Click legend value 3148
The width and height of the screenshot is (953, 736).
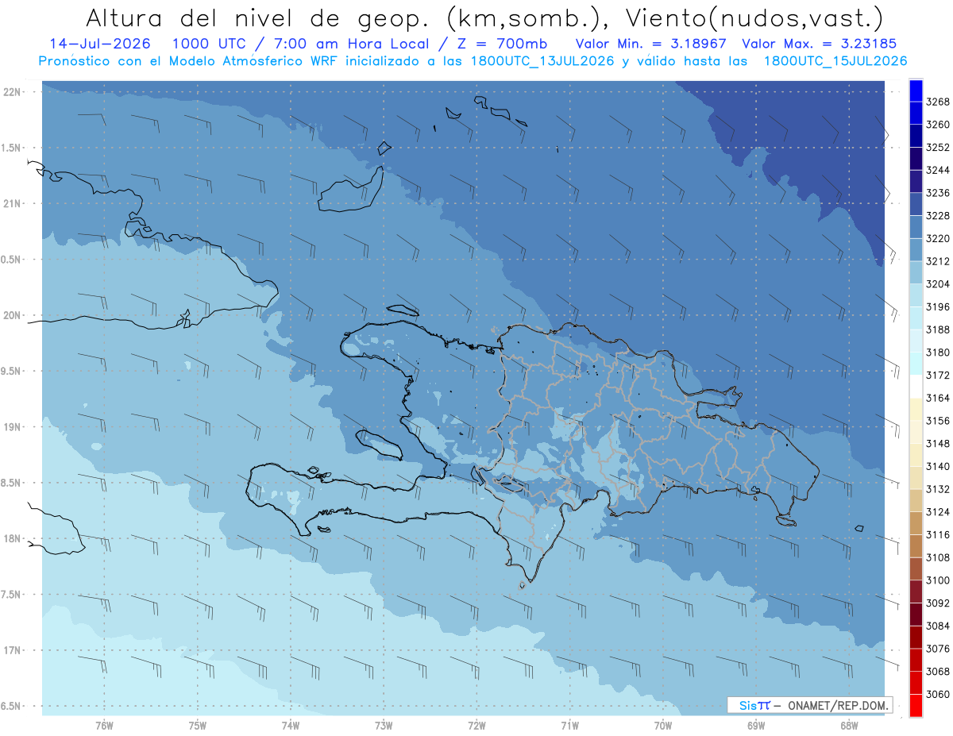937,443
